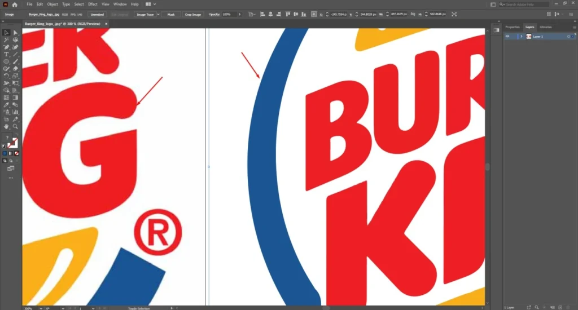Viewport: 578px width, 310px height.
Task: Select the Eyedropper tool
Action: pyautogui.click(x=6, y=105)
